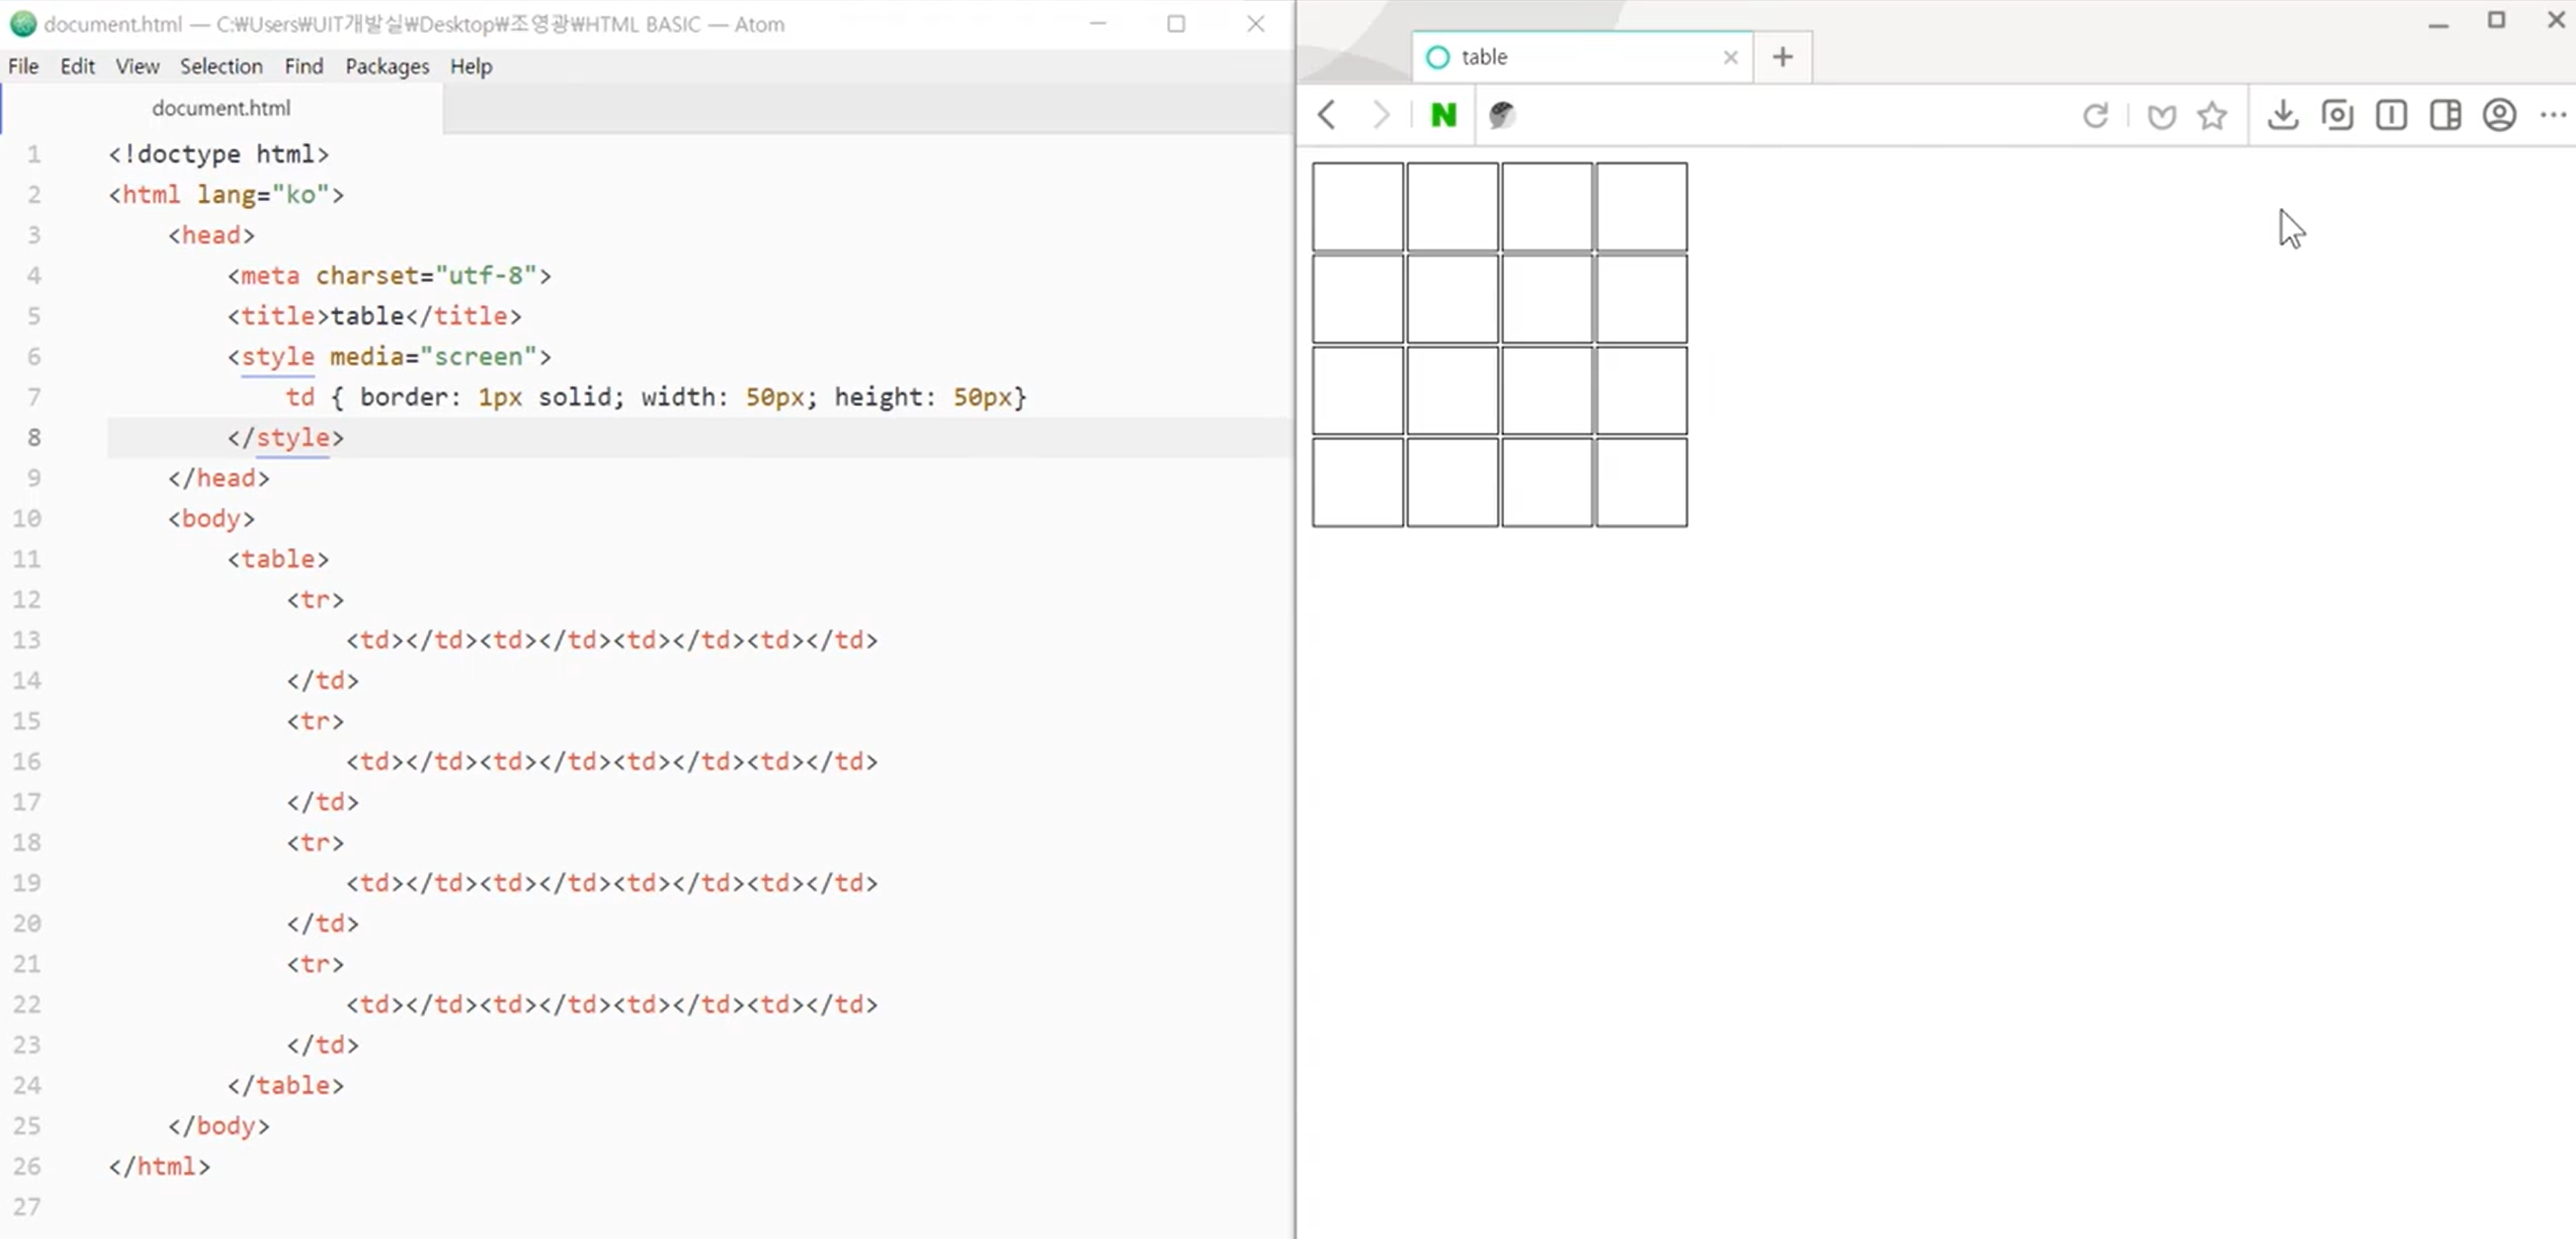The image size is (2576, 1239).
Task: Reload the page with refresh icon
Action: pos(2095,115)
